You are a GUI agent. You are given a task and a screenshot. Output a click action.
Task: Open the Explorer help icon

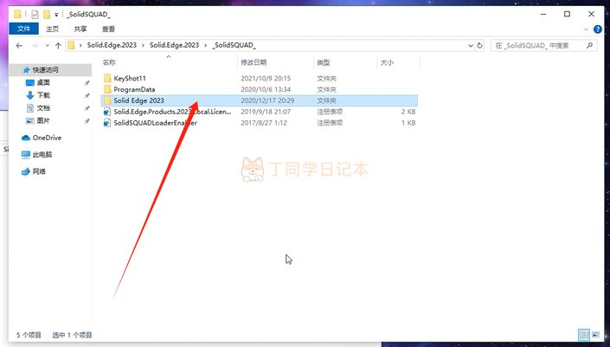(598, 29)
